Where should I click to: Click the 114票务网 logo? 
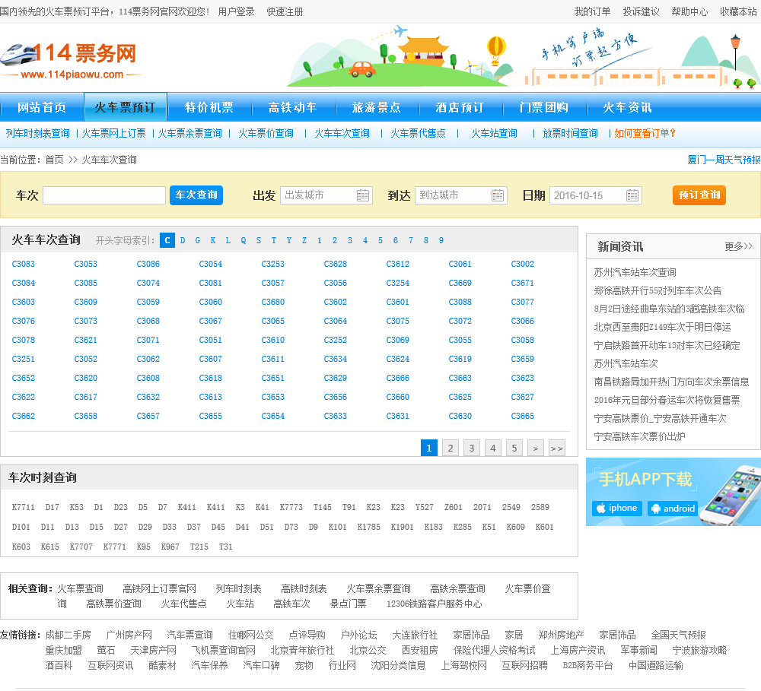tap(69, 60)
